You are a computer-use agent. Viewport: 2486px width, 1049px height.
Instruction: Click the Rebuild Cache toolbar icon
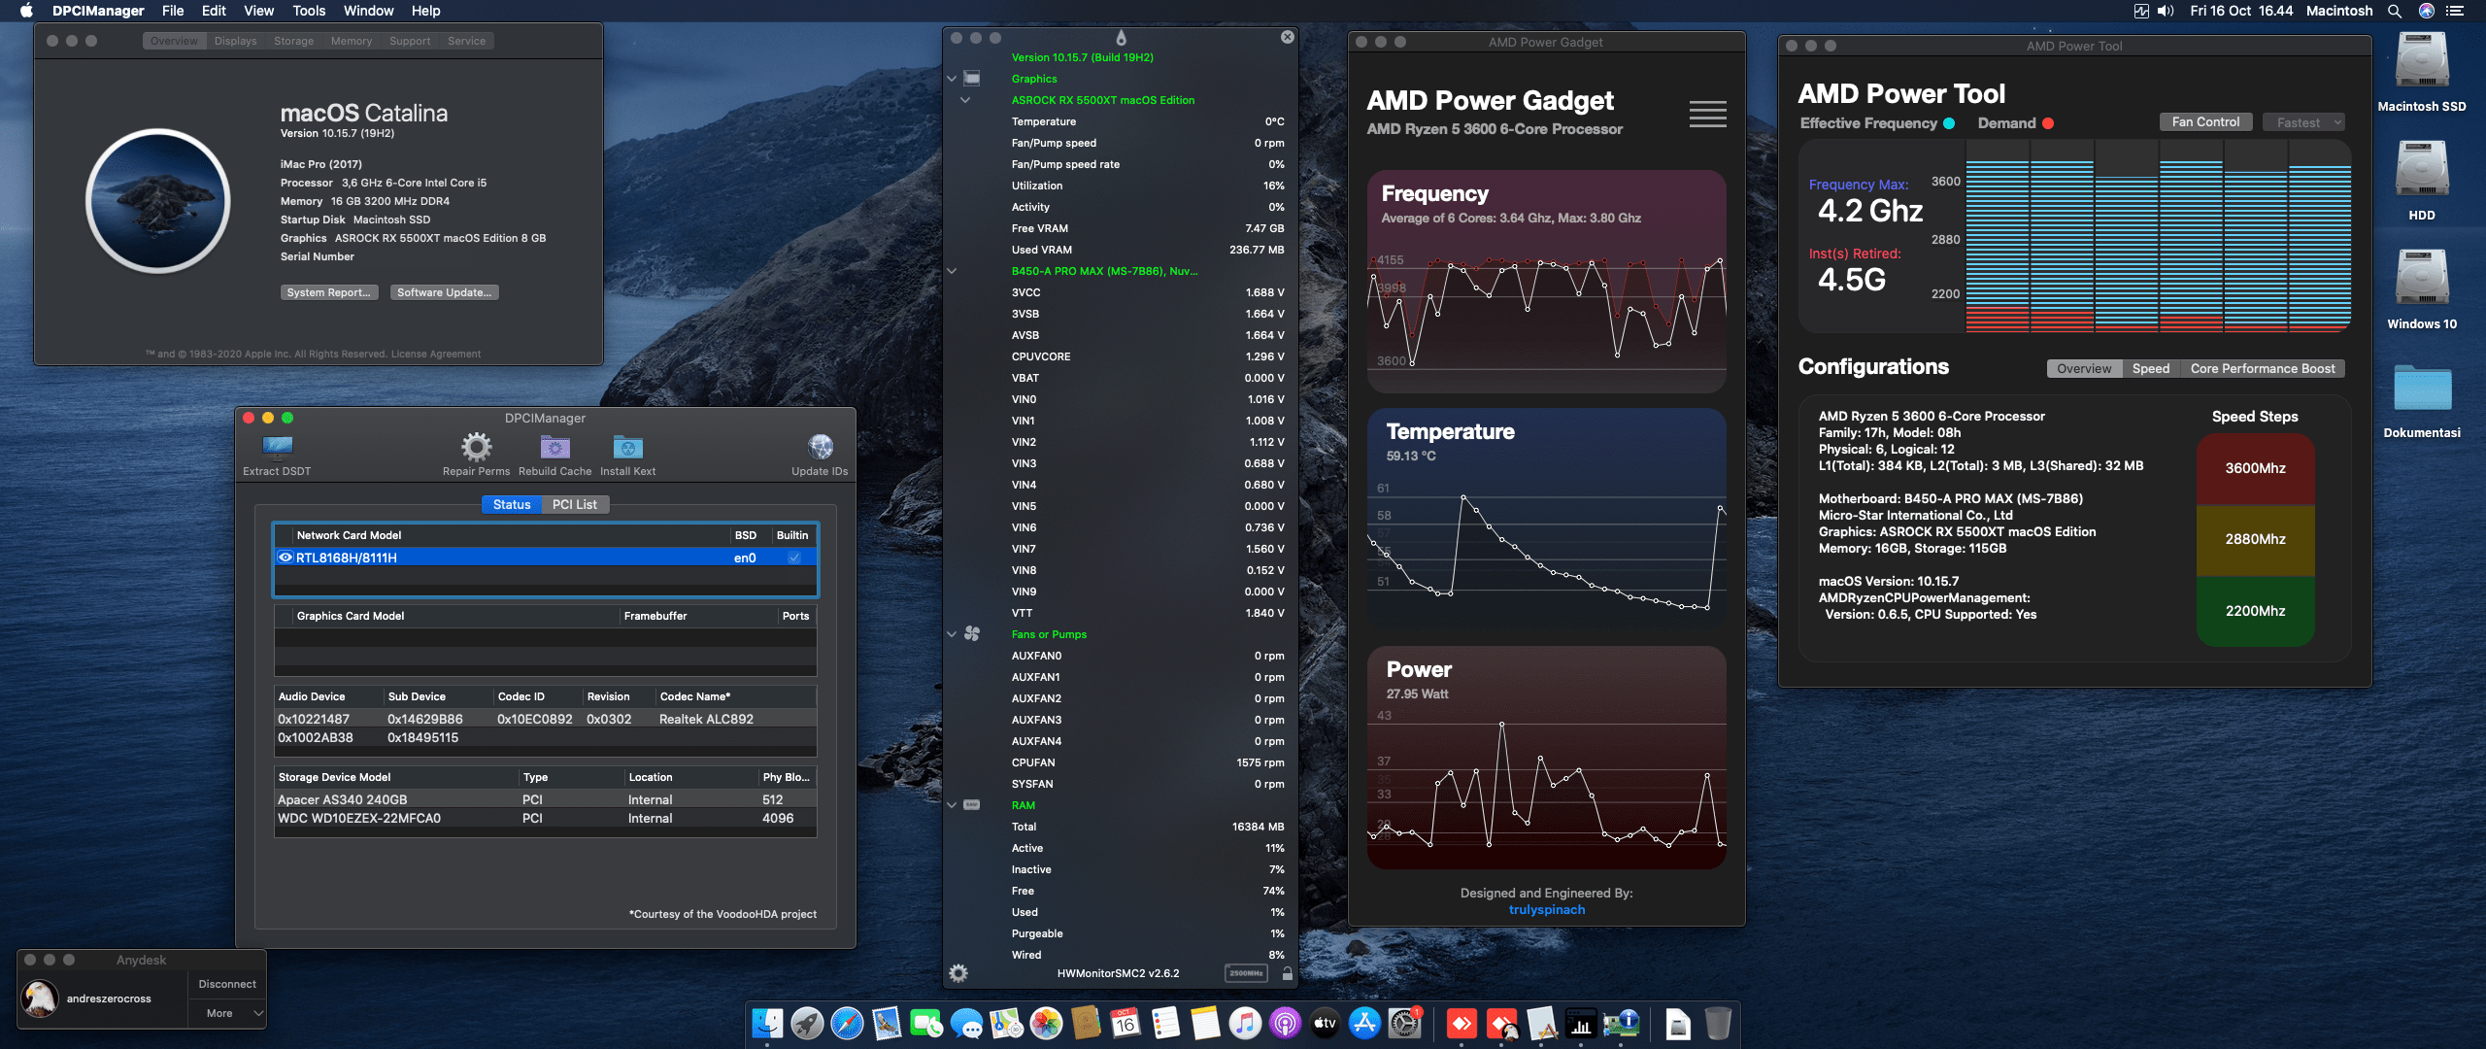tap(554, 447)
